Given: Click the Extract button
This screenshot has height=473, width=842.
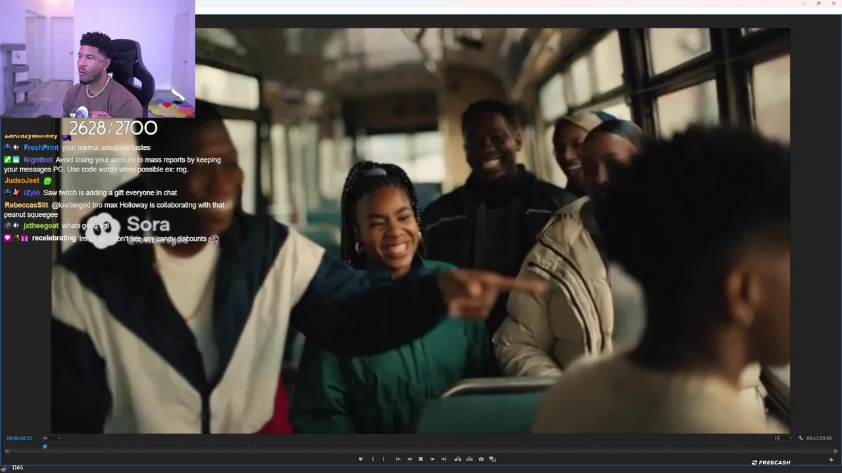Looking at the screenshot, I should [x=469, y=459].
